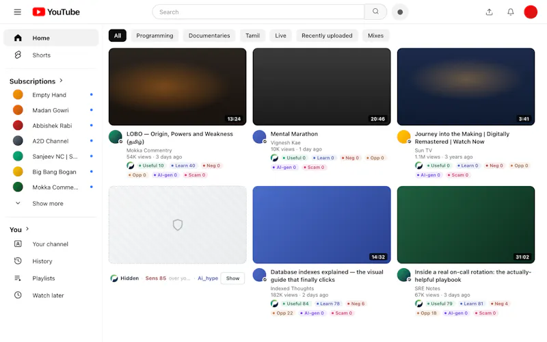Click the Shorts icon in sidebar

[x=18, y=55]
